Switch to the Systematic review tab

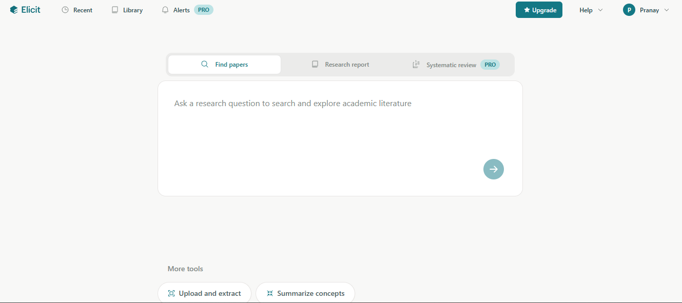(x=456, y=65)
